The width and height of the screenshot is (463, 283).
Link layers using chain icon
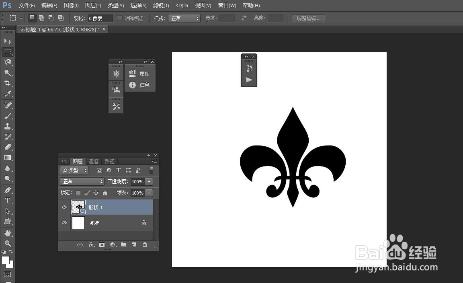coord(80,244)
